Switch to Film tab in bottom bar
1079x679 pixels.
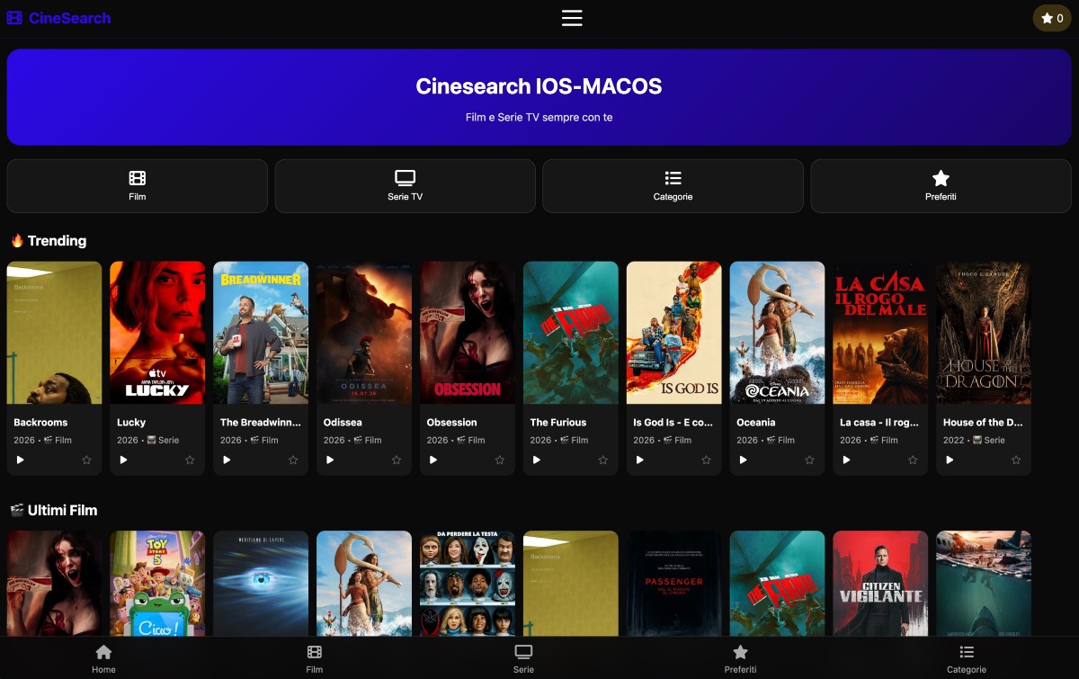coord(314,659)
